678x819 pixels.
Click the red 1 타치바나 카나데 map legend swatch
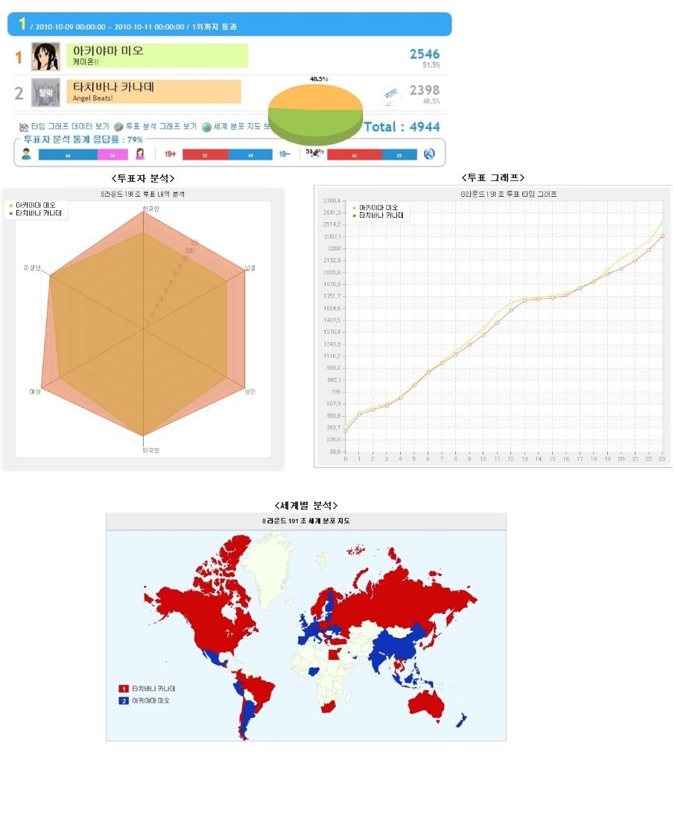click(x=124, y=689)
